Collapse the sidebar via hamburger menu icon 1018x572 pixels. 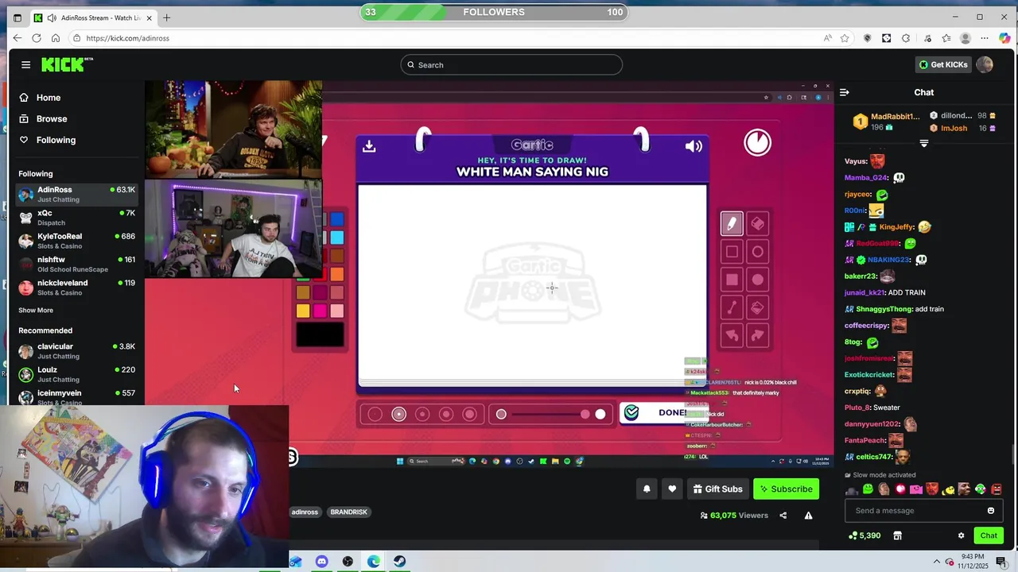pos(25,64)
